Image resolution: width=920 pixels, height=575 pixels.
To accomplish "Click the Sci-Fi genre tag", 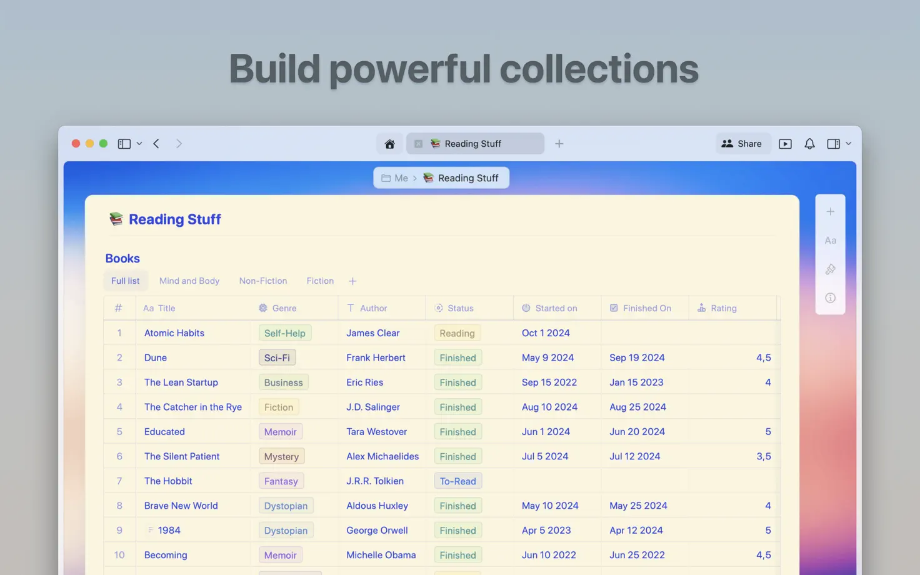I will click(277, 358).
